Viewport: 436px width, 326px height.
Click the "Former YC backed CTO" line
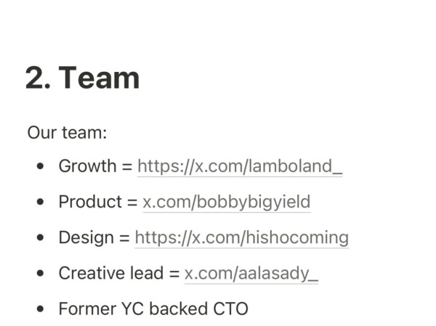[x=153, y=309]
